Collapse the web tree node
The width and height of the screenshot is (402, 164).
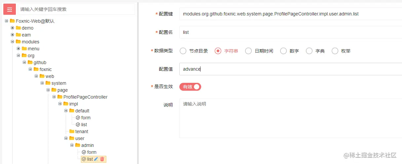pos(36,76)
